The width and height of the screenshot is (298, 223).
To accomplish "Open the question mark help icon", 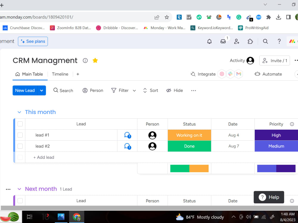I will pos(279,41).
